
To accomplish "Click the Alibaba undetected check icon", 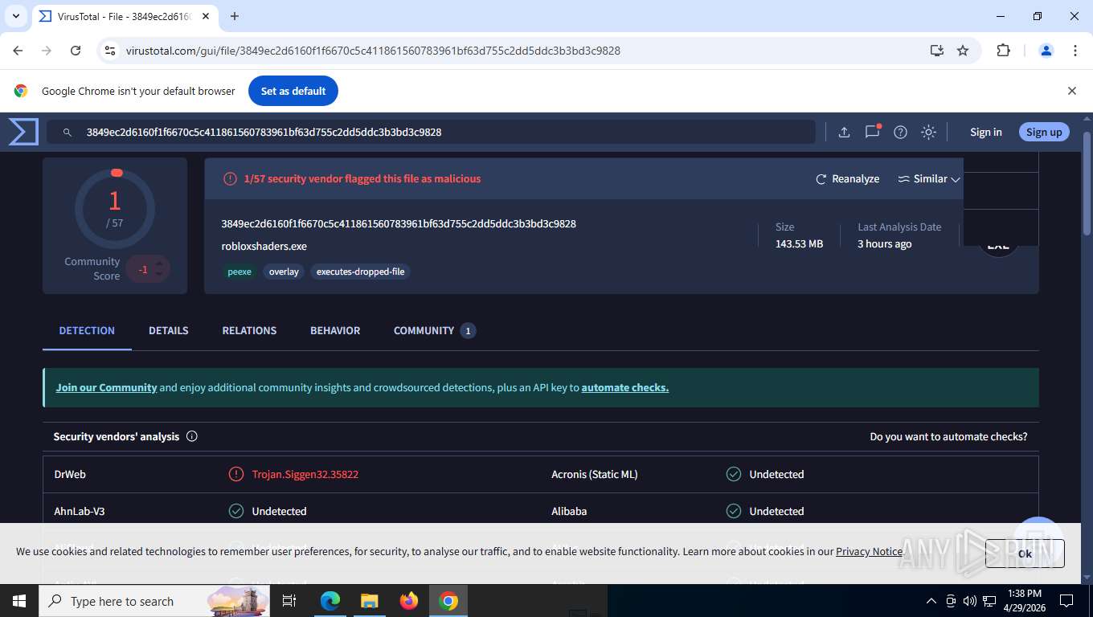I will (734, 511).
